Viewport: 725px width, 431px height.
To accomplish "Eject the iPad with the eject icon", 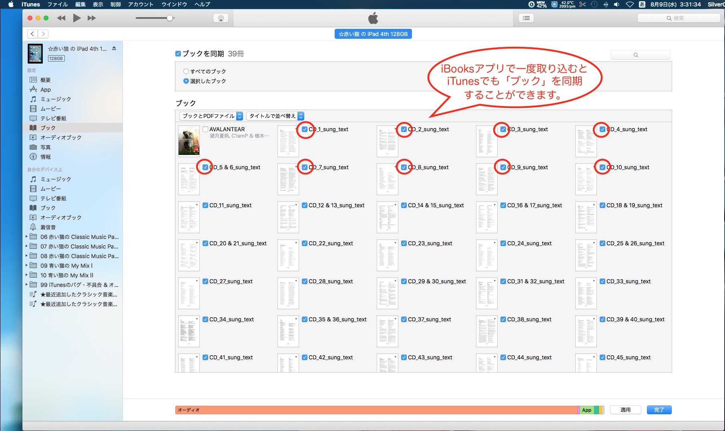I will click(x=114, y=48).
